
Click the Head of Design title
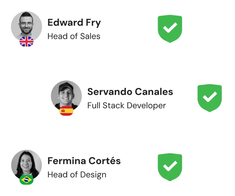77,175
